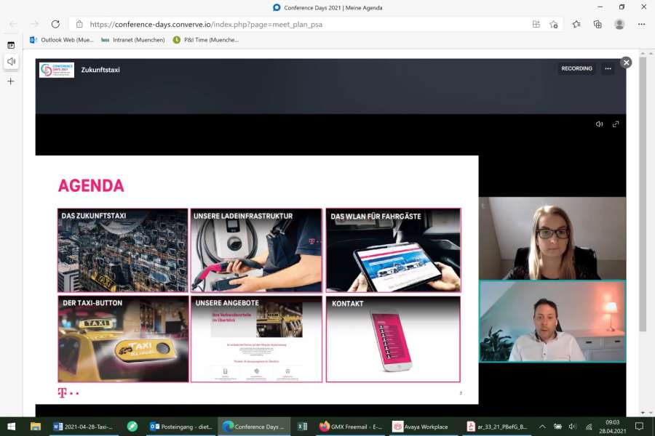This screenshot has width=655, height=436.
Task: Switch to Conference Days Edge window
Action: [x=254, y=427]
